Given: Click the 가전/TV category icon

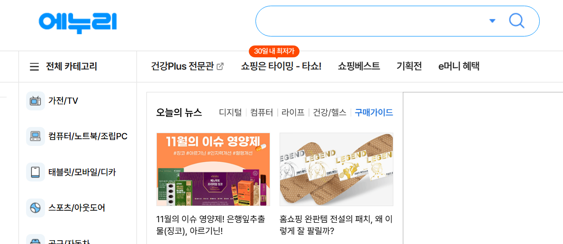Looking at the screenshot, I should 36,101.
